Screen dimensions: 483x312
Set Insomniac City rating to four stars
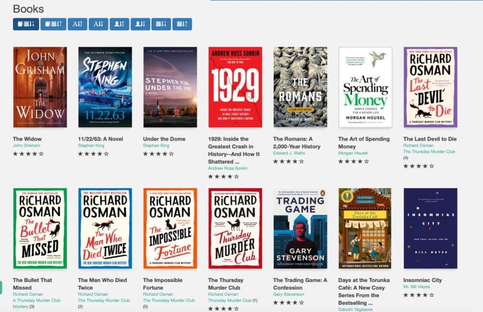click(x=425, y=294)
